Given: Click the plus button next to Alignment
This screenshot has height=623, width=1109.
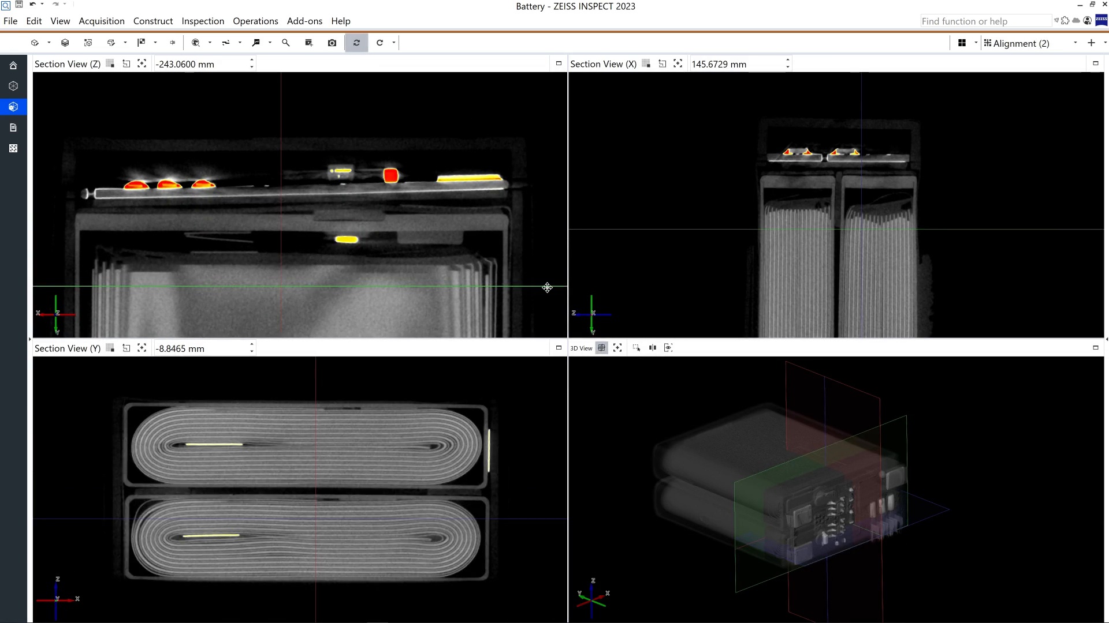Looking at the screenshot, I should coord(1091,43).
